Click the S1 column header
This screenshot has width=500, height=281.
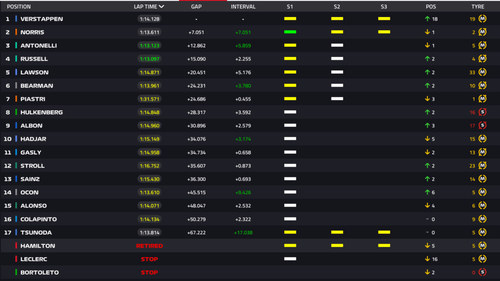click(290, 7)
